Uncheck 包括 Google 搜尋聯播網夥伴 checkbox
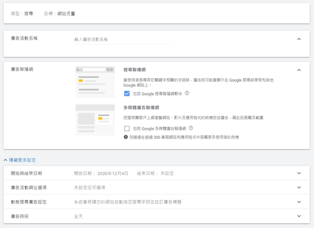Screen dimensions: 314x228 [x=127, y=93]
